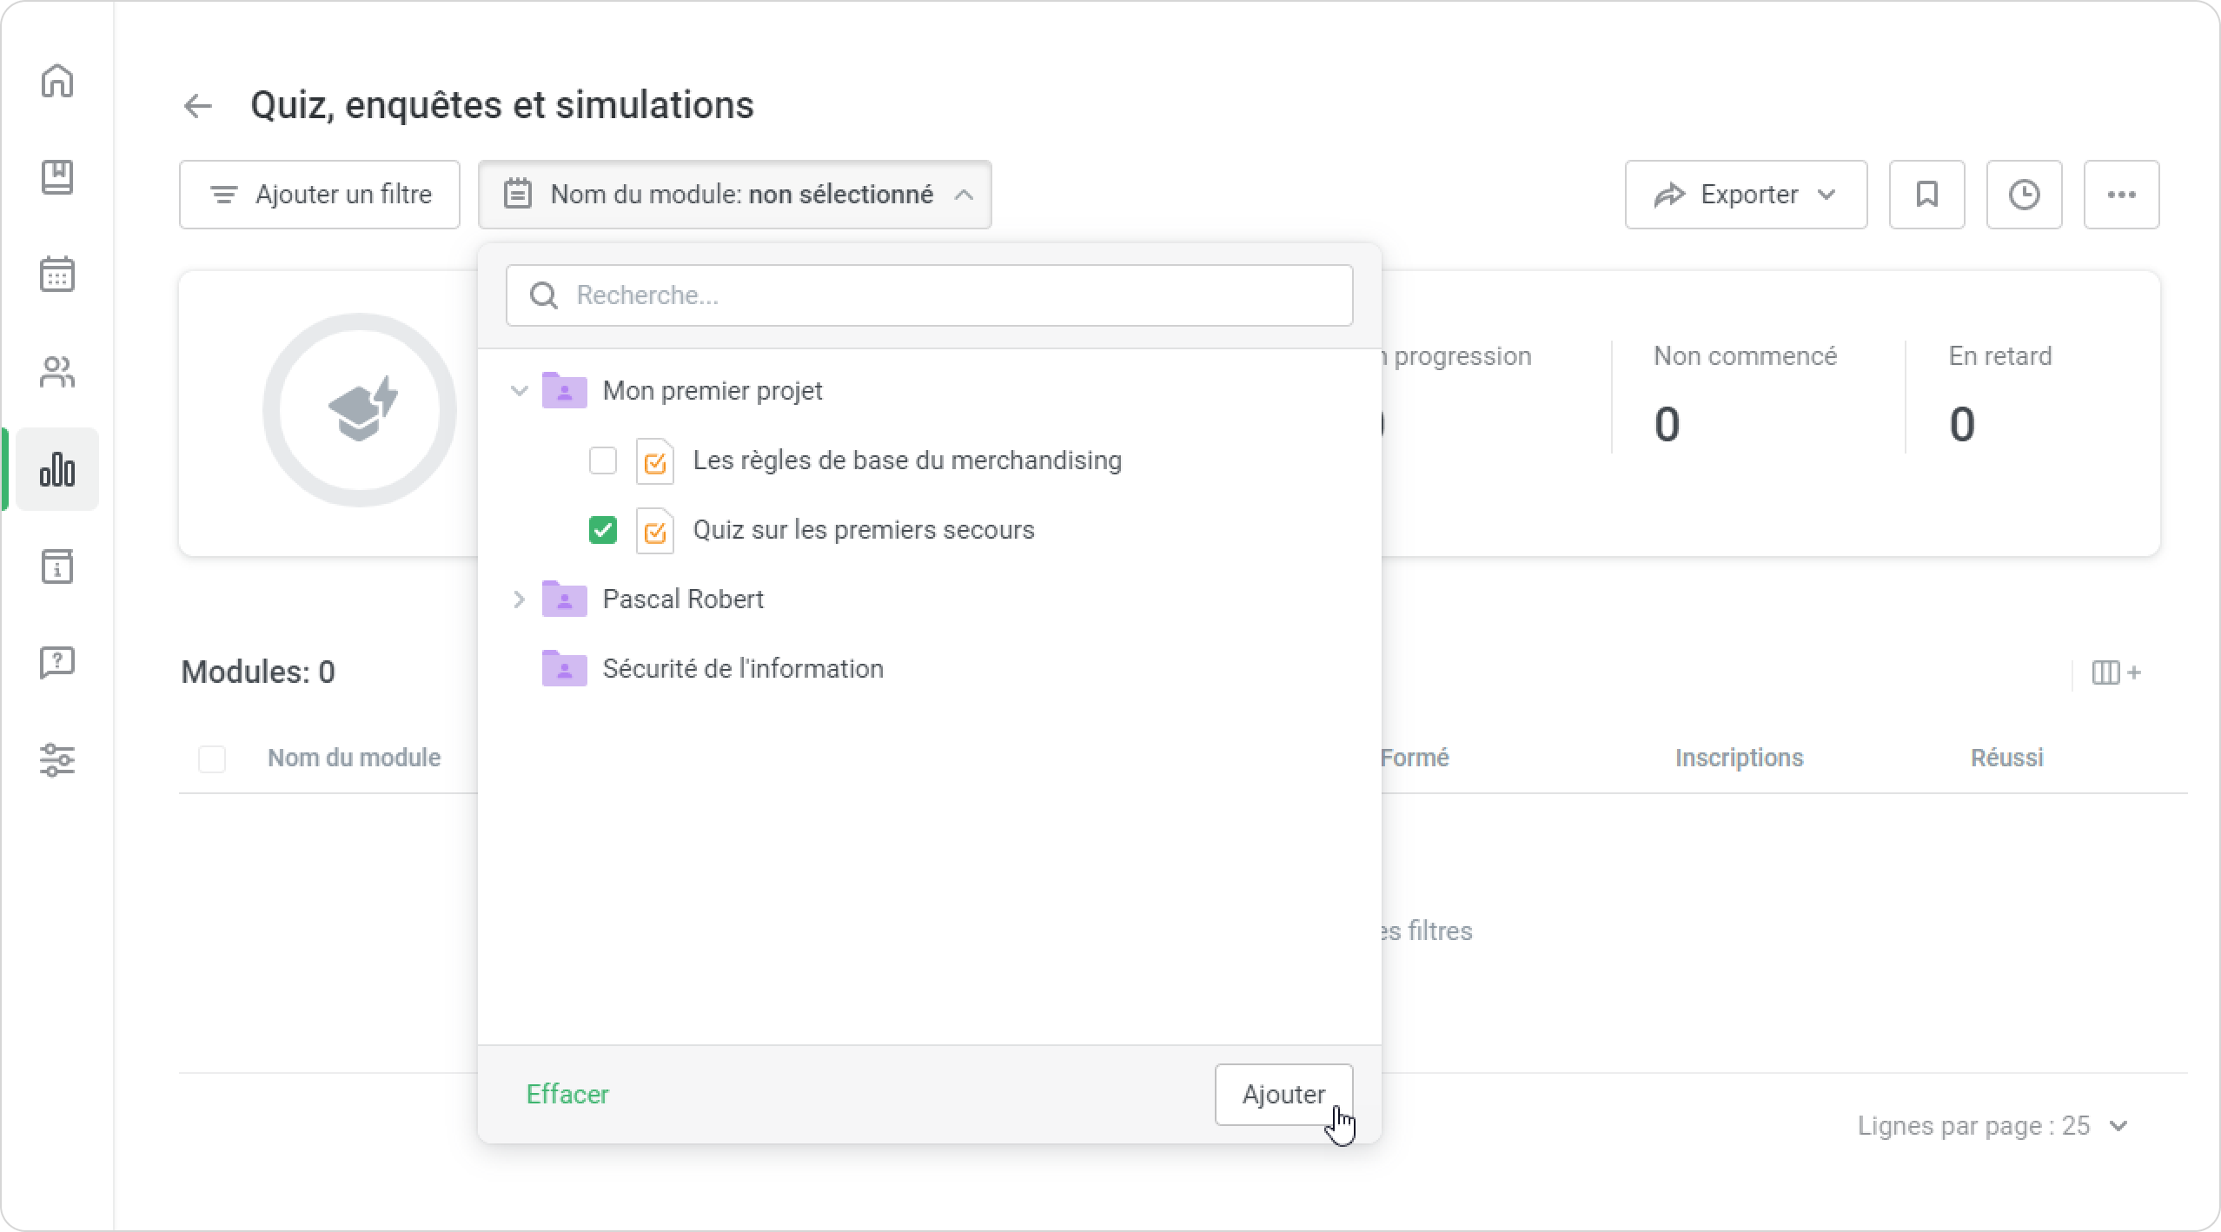Viewport: 2221px width, 1232px height.
Task: Open the home icon in sidebar
Action: (57, 81)
